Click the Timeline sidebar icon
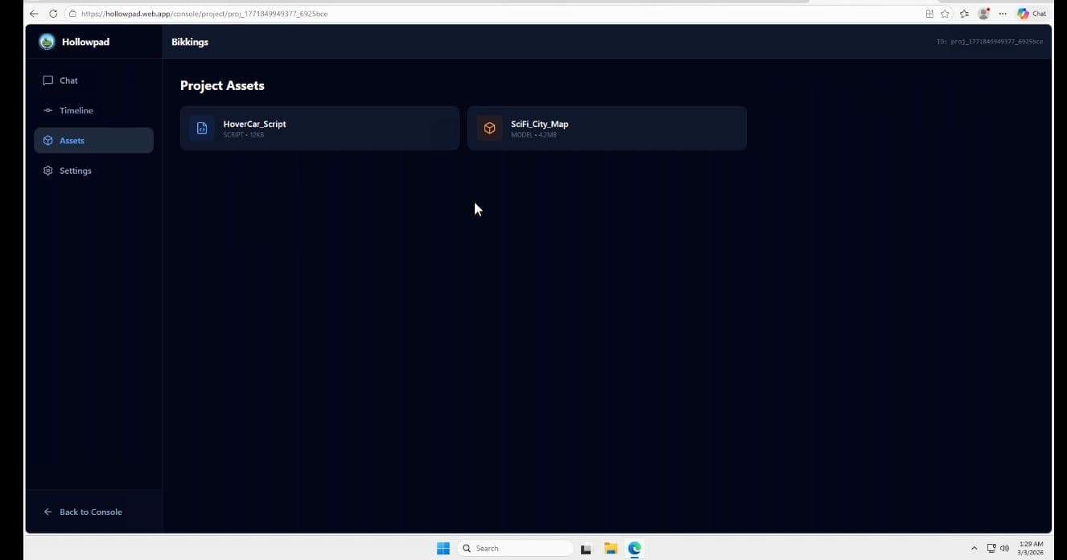The image size is (1067, 560). pos(48,110)
